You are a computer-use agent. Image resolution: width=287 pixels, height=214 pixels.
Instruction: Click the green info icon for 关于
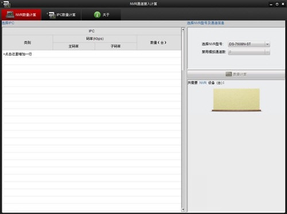[x=97, y=14]
